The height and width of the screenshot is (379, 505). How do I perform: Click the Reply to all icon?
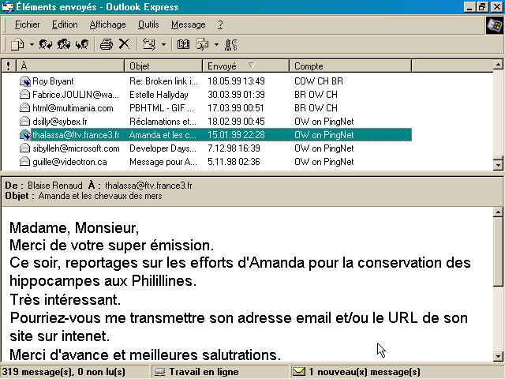(x=64, y=44)
